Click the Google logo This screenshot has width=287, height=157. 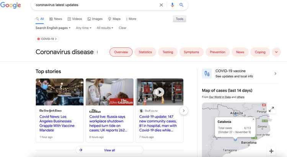pyautogui.click(x=11, y=5)
